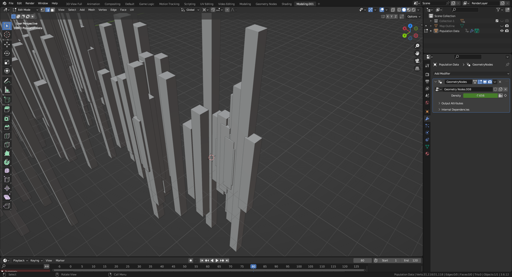This screenshot has width=512, height=277.
Task: Select the Measure tool
Action: point(7,90)
